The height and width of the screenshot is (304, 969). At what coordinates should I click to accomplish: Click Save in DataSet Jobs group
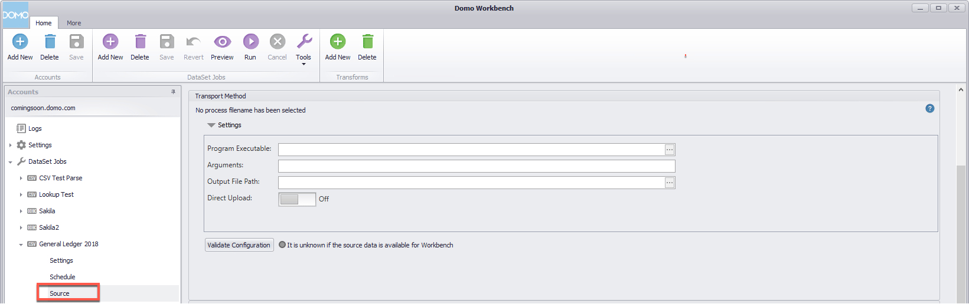tap(167, 47)
